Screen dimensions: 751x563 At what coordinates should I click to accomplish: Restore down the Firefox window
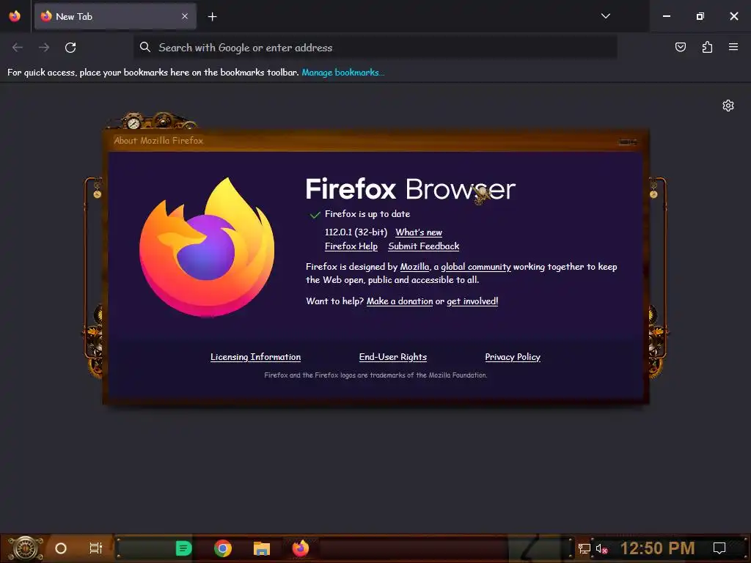pos(700,16)
